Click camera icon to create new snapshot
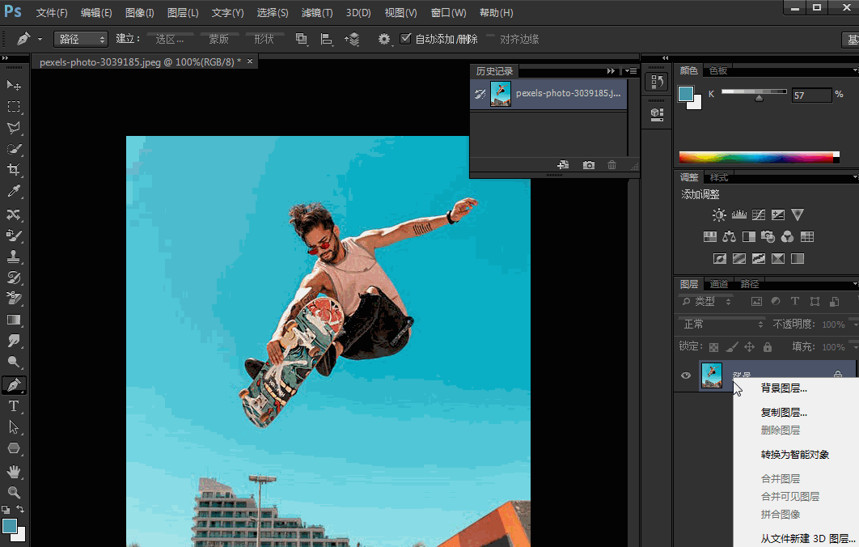Screen dimensions: 859x547 point(589,165)
